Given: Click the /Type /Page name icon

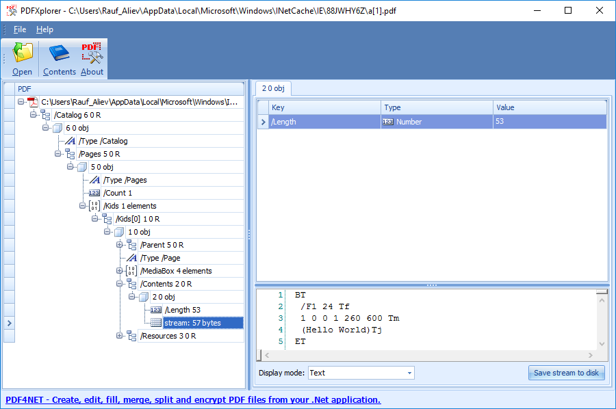Looking at the screenshot, I should point(132,258).
